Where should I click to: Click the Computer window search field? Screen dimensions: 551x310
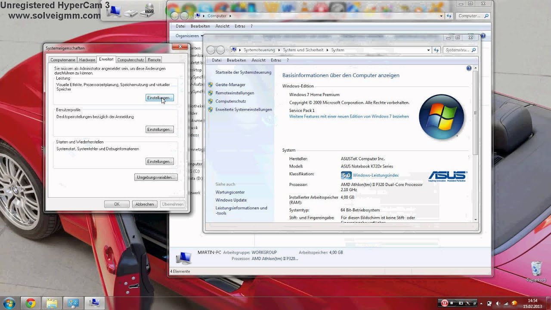(474, 16)
